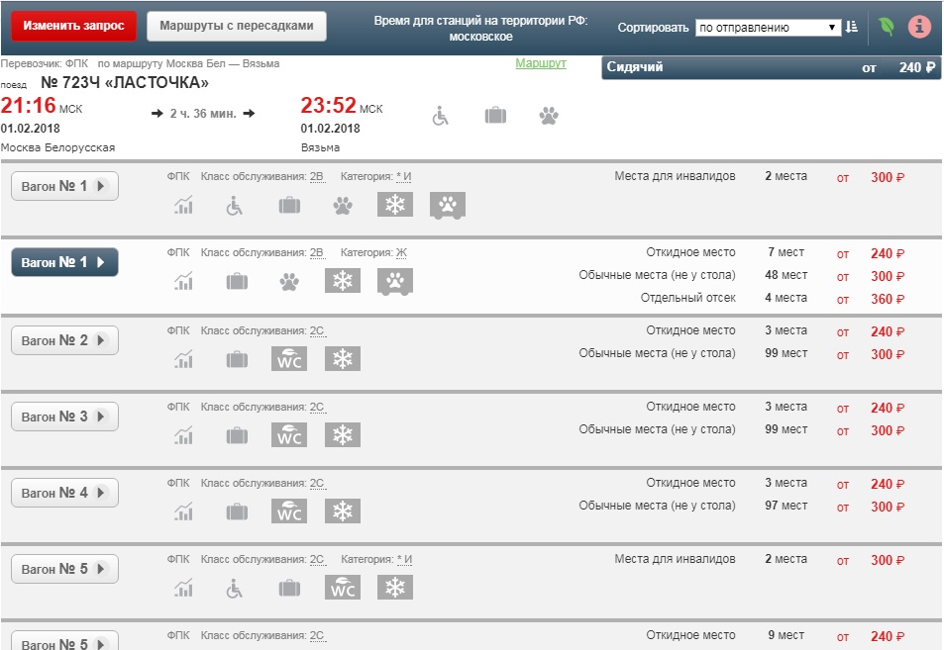Click luggage icon in Вагон № 4 row

[x=236, y=511]
